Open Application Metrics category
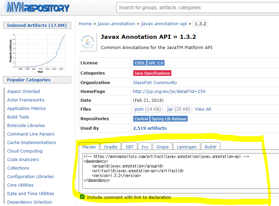Image resolution: width=279 pixels, height=206 pixels. coord(27,109)
